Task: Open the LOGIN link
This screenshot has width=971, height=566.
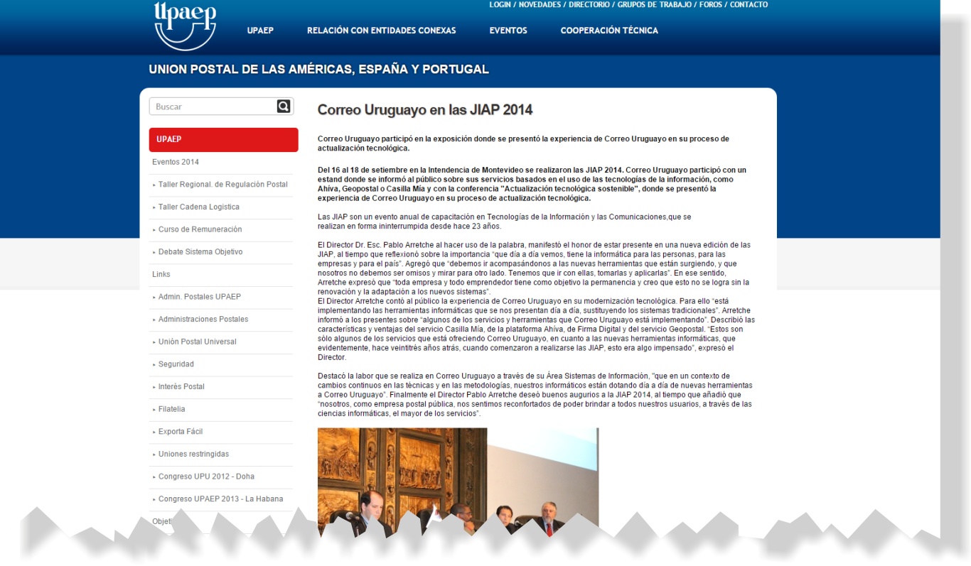Action: click(500, 5)
